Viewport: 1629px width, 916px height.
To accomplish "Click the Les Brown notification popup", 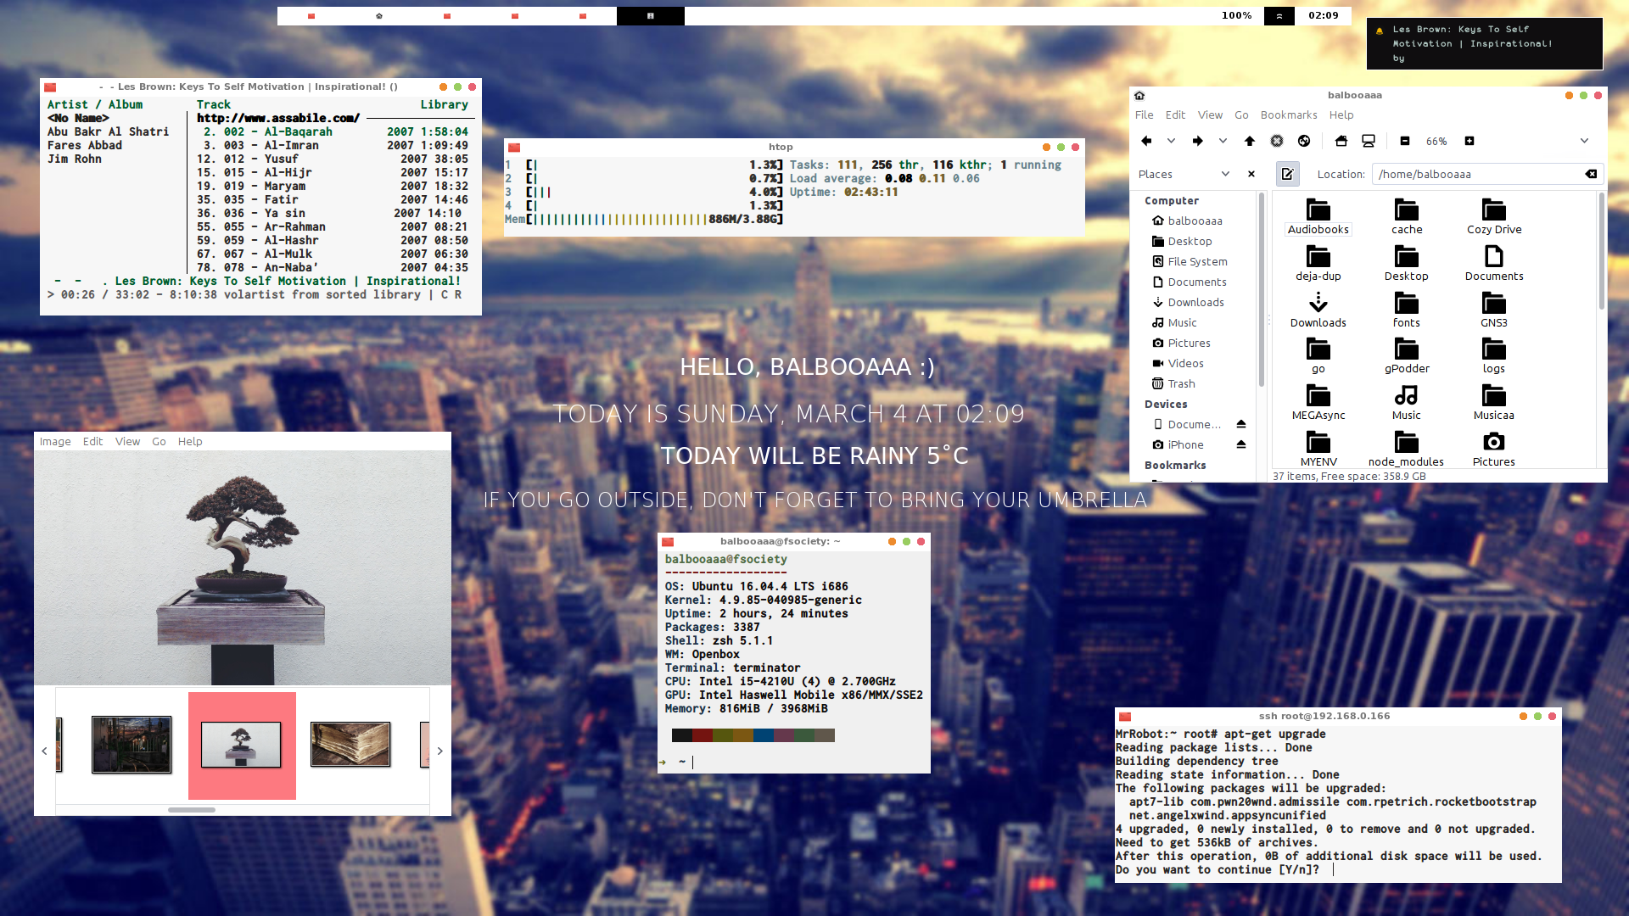I will pyautogui.click(x=1485, y=43).
